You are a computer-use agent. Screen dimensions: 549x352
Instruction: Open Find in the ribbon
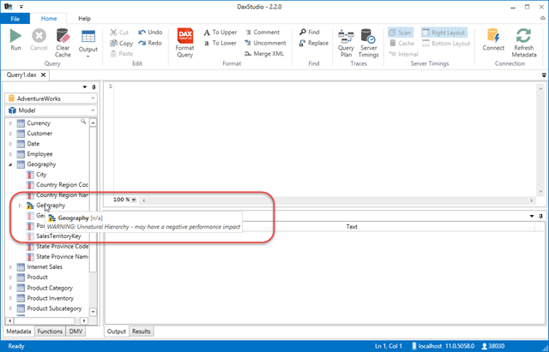click(x=309, y=33)
